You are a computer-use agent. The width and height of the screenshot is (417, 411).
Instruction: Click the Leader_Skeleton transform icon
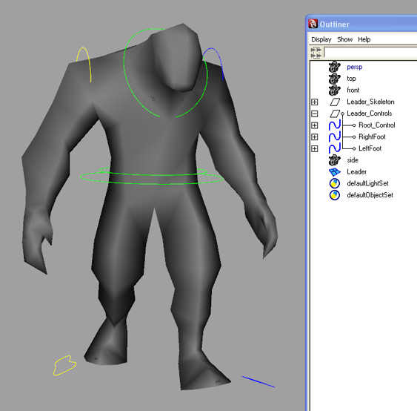coord(335,102)
